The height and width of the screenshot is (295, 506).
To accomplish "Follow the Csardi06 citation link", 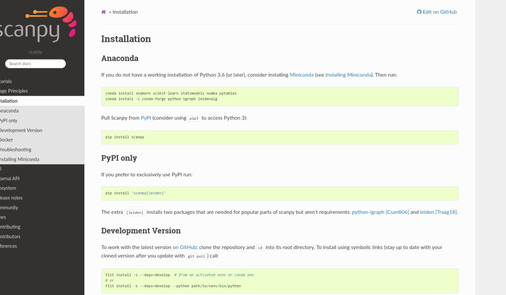I will click(x=397, y=212).
